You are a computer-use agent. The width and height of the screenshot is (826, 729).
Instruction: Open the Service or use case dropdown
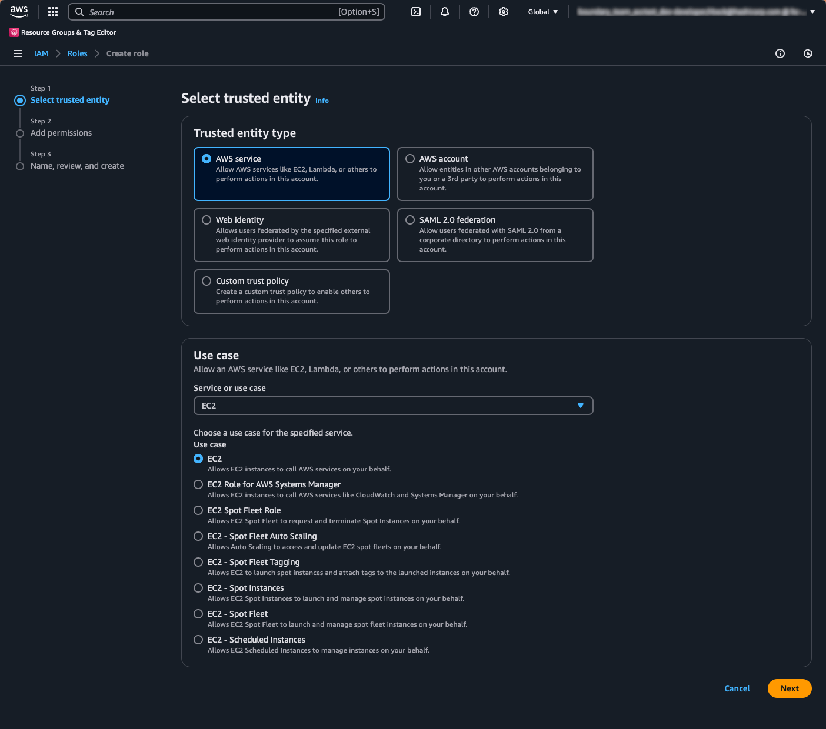tap(393, 406)
